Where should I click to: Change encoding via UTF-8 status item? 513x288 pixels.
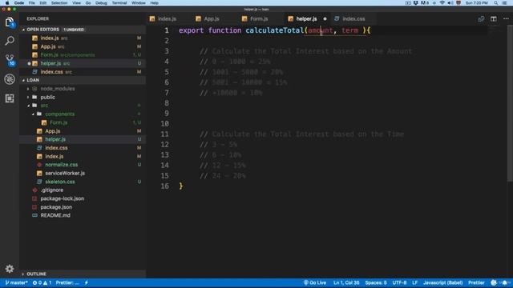click(x=399, y=282)
